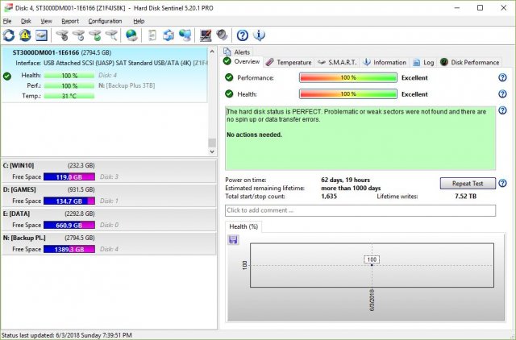Viewport: 516px width, 340px height.
Task: Click the 1389.3 GB free space bar
Action: [x=69, y=249]
